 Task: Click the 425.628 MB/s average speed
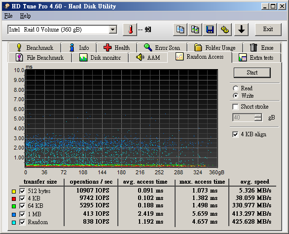pos(252,222)
